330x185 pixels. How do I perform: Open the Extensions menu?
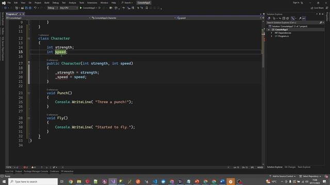(92, 3)
